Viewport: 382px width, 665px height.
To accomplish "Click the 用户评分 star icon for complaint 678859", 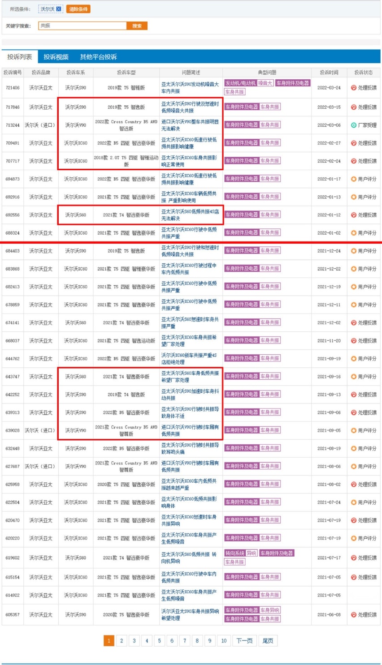I will click(x=354, y=305).
